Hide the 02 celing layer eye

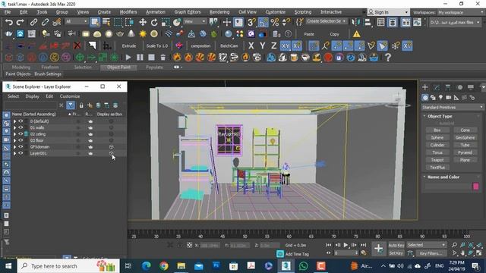click(x=21, y=134)
